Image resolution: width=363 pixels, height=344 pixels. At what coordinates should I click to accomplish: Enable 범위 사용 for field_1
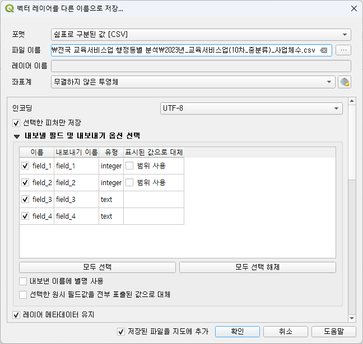tap(129, 166)
